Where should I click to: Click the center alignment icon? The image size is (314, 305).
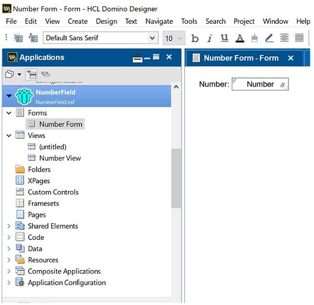click(x=284, y=38)
